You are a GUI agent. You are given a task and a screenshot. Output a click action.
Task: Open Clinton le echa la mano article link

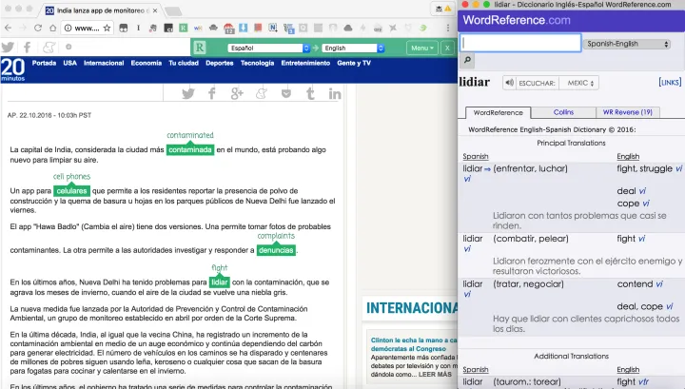pos(414,344)
